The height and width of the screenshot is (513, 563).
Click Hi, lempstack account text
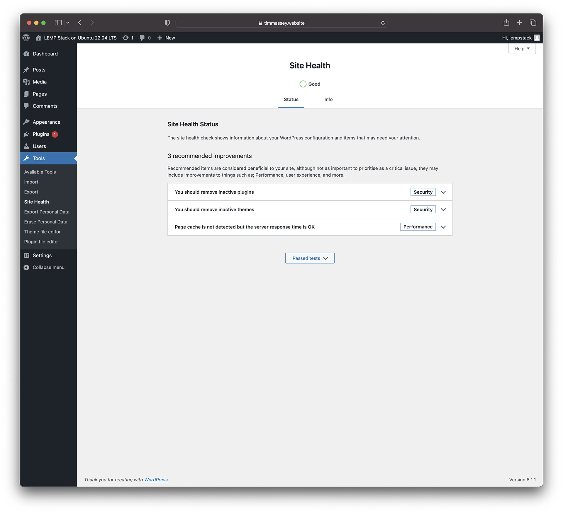(517, 38)
